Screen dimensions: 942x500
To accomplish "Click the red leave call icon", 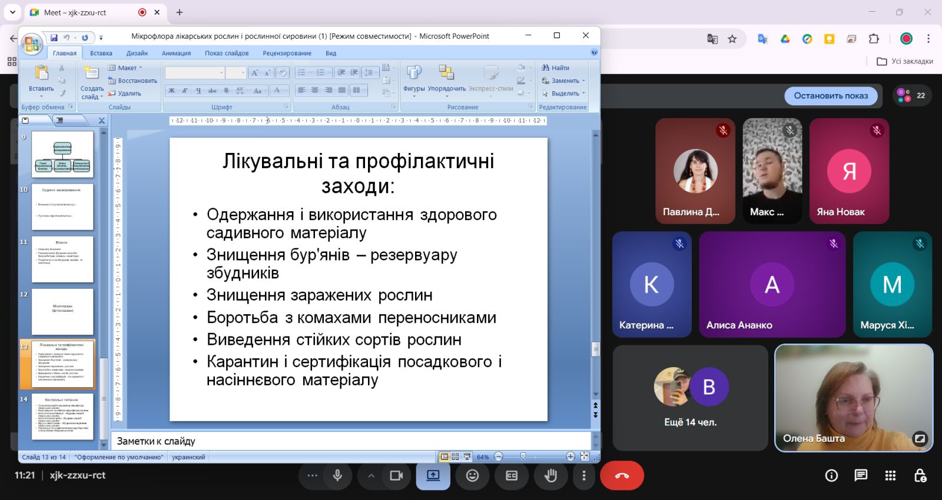I will coord(622,475).
